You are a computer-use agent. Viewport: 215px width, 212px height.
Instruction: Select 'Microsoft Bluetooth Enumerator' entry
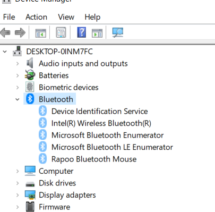(107, 135)
